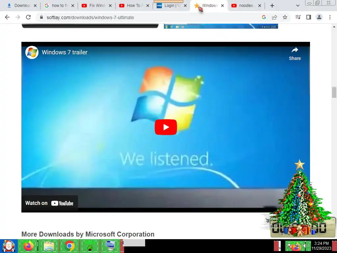Open File Explorer from the taskbar

point(49,246)
